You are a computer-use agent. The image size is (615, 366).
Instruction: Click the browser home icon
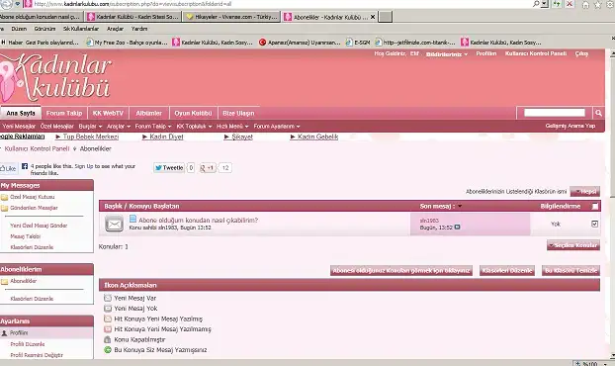coord(585,5)
